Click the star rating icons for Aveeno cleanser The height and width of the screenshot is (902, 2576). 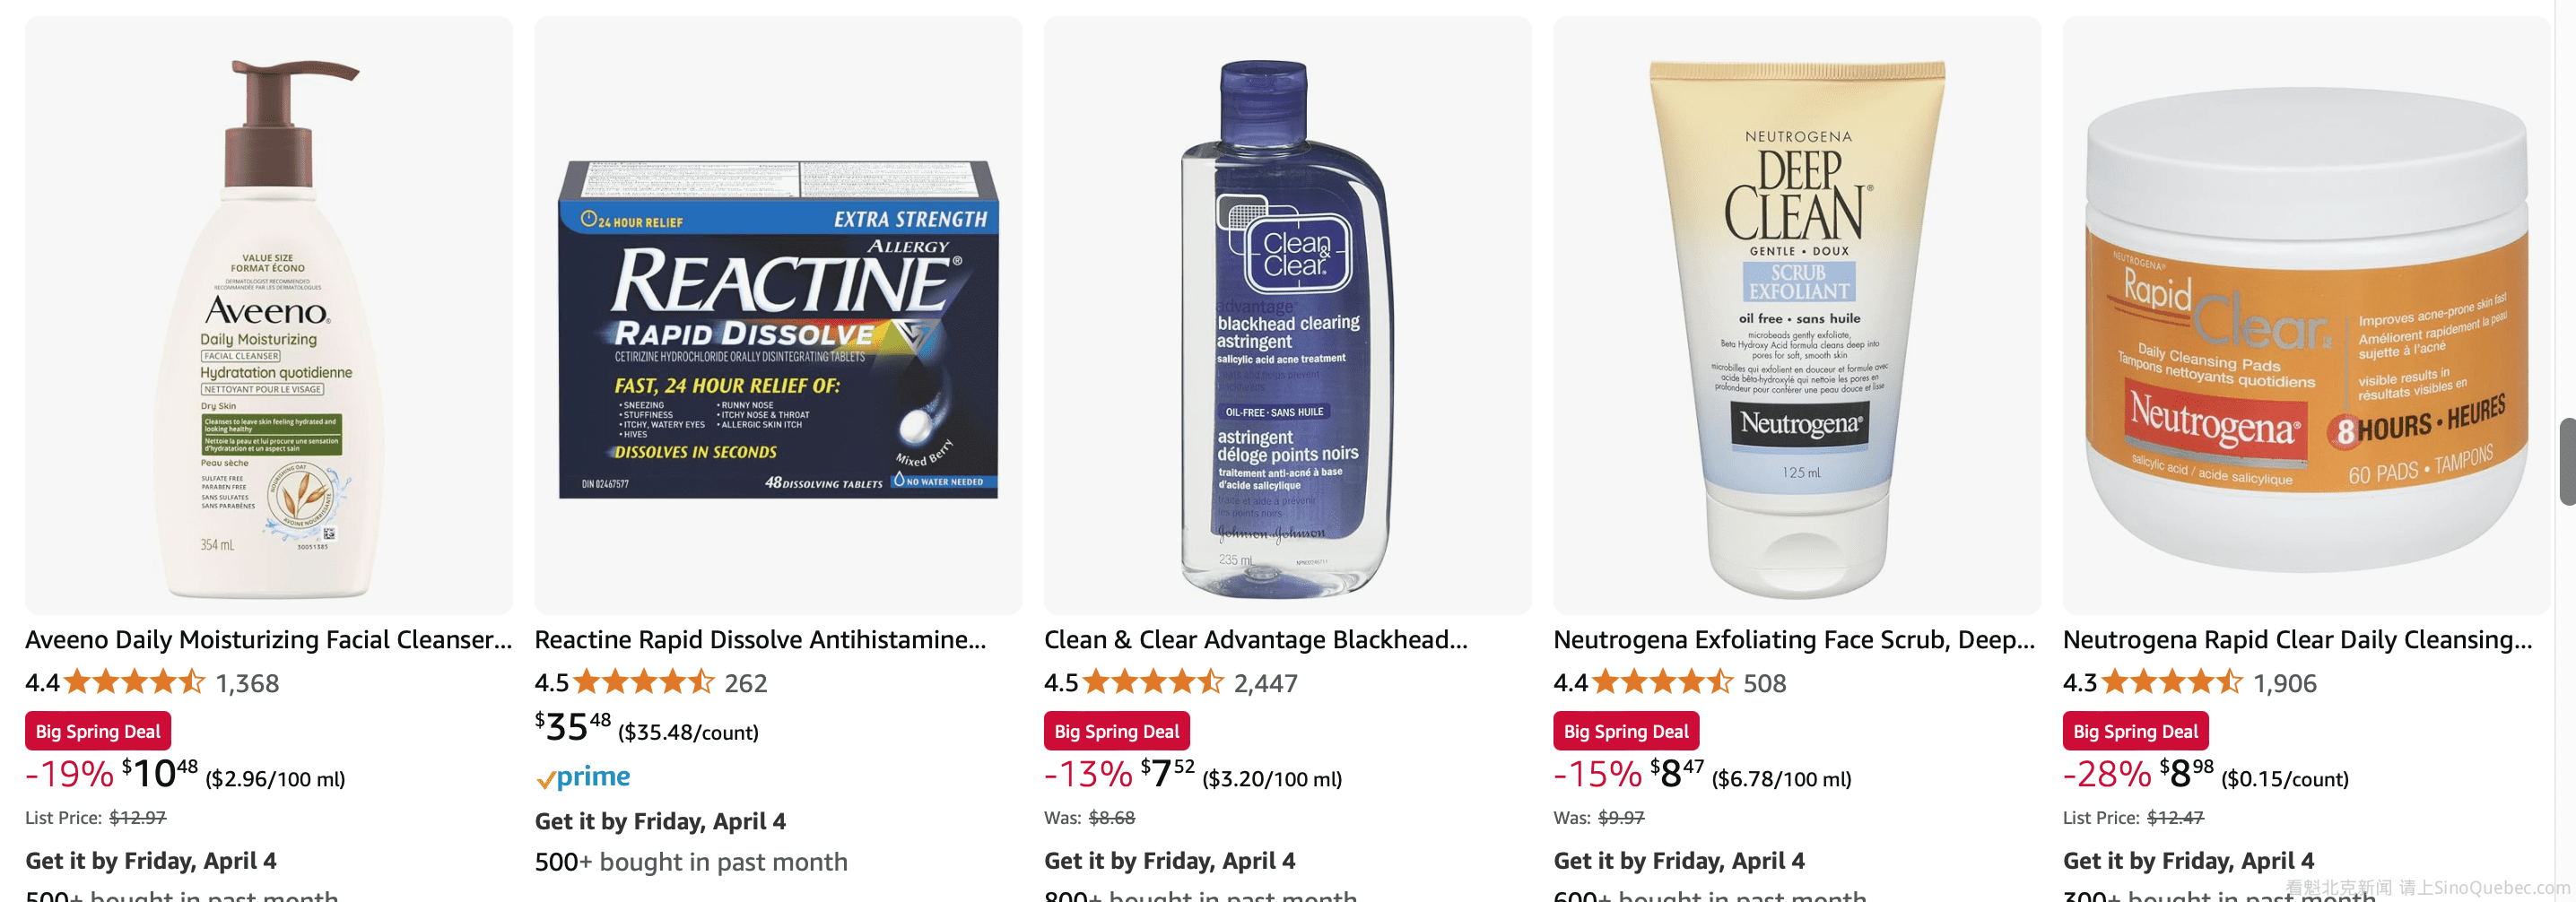click(x=134, y=683)
